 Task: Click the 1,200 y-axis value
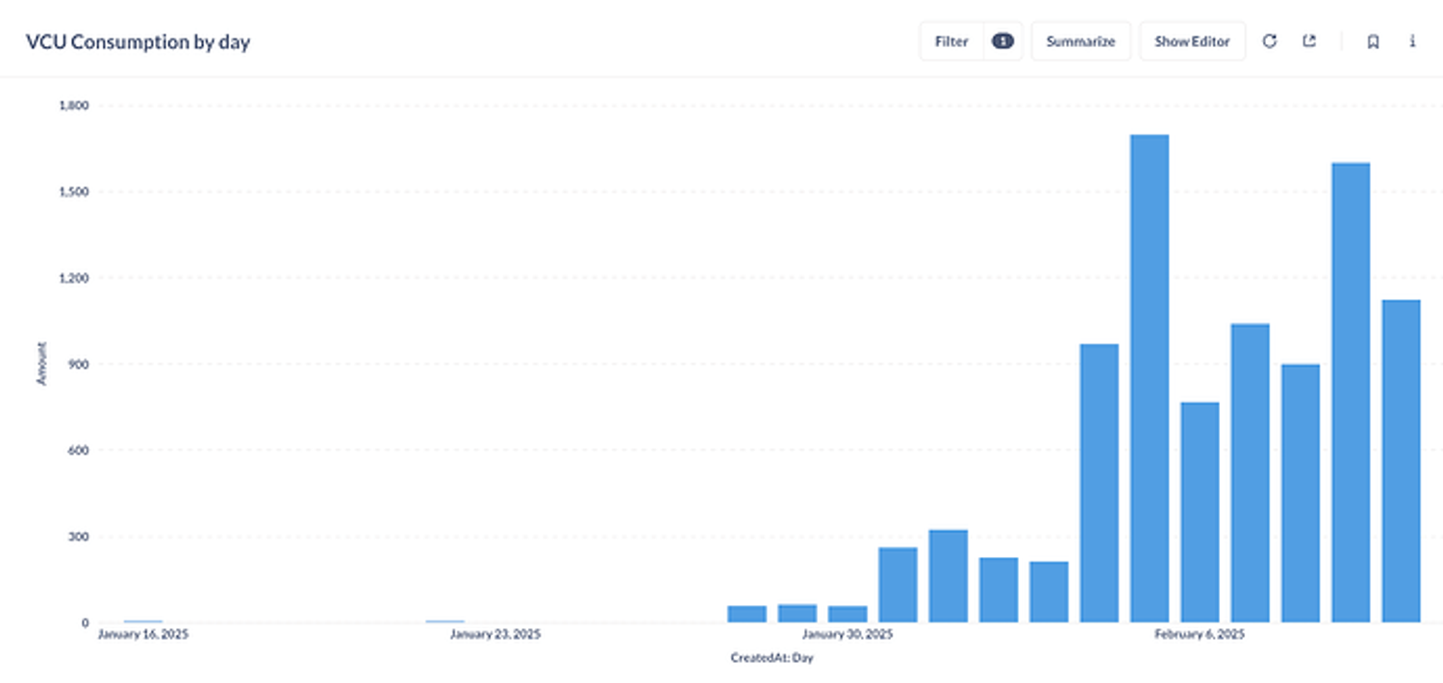click(x=74, y=278)
